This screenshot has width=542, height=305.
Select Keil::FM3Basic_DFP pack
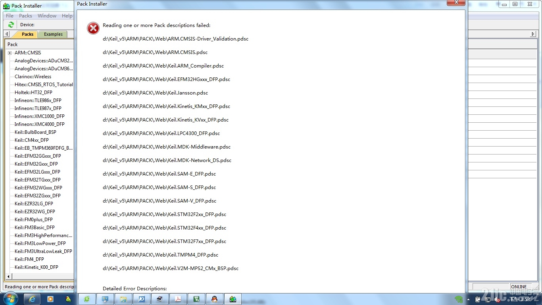(x=35, y=228)
